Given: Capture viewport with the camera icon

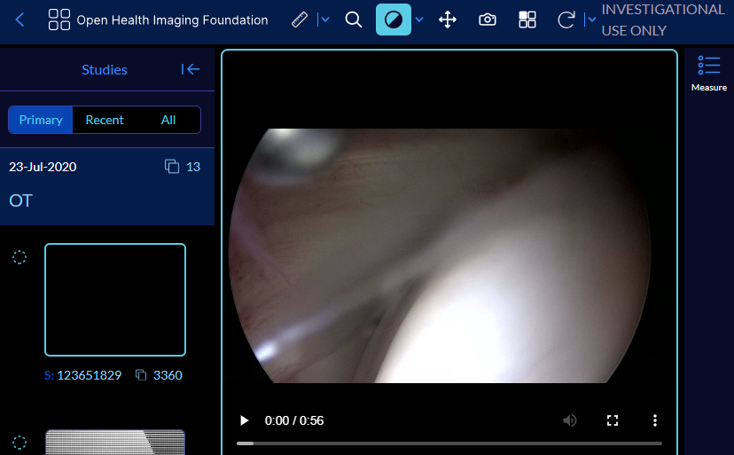Looking at the screenshot, I should pos(488,20).
